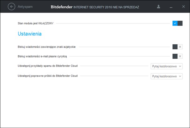Viewport: 190px width, 128px height.
Task: Click the X mark on the Asian characters switch
Action: click(180, 47)
